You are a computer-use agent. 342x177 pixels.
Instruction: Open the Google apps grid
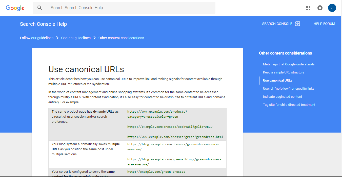(x=308, y=8)
